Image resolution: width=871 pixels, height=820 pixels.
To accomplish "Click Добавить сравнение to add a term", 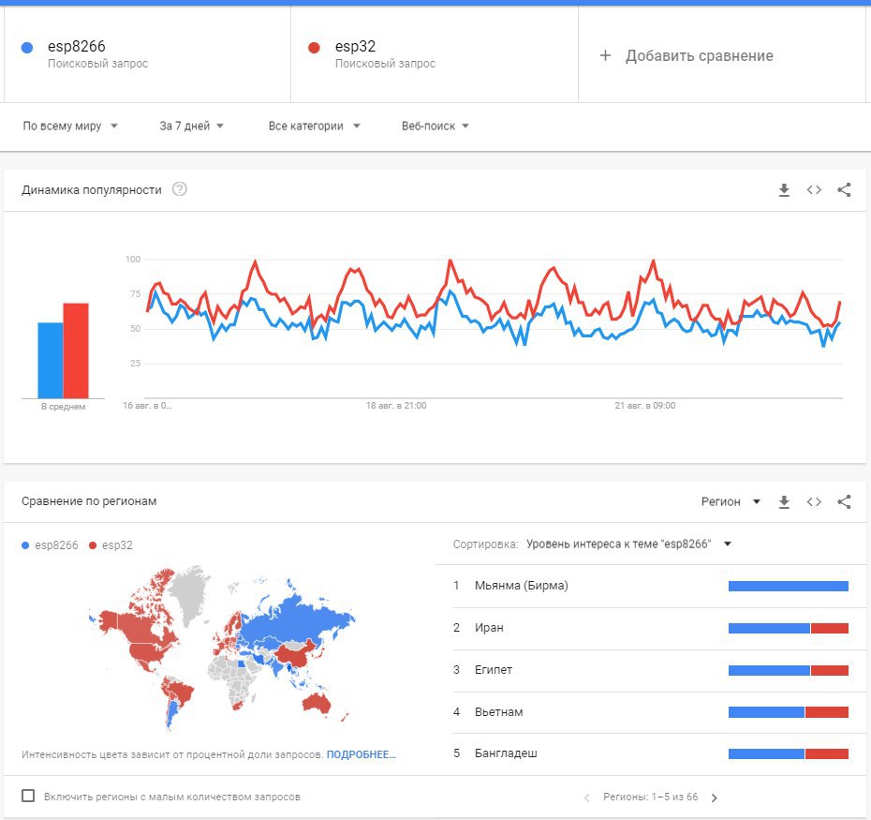I will [x=688, y=56].
